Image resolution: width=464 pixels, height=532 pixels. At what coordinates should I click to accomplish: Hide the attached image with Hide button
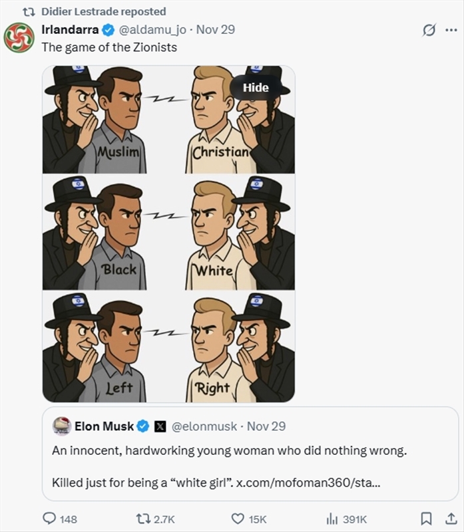pos(256,87)
